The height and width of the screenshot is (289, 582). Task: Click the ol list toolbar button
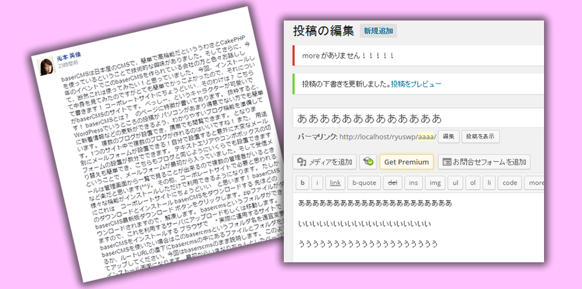pyautogui.click(x=473, y=183)
